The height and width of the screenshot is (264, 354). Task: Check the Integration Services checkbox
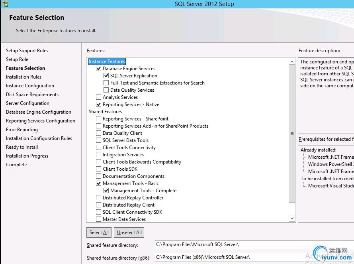(x=99, y=155)
